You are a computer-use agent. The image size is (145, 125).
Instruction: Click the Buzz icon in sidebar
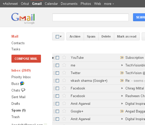coord(22,83)
